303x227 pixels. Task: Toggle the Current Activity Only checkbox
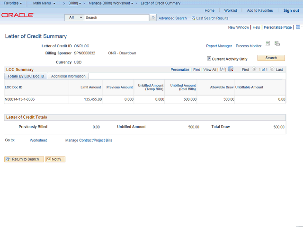pos(209,59)
